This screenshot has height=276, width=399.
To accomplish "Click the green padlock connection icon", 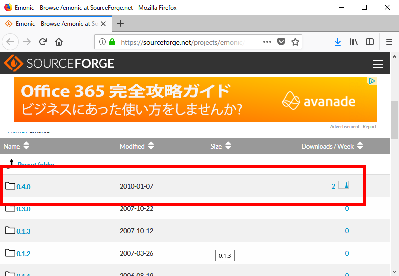I will click(x=112, y=42).
